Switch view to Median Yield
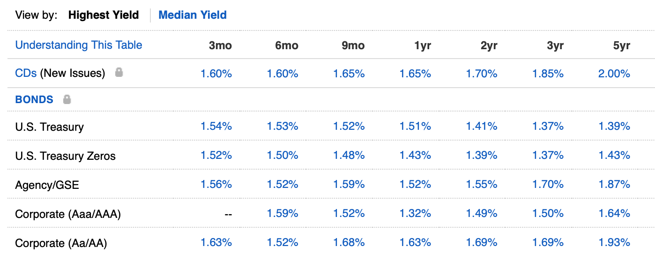Screen dimensions: 655x254 click(x=193, y=15)
